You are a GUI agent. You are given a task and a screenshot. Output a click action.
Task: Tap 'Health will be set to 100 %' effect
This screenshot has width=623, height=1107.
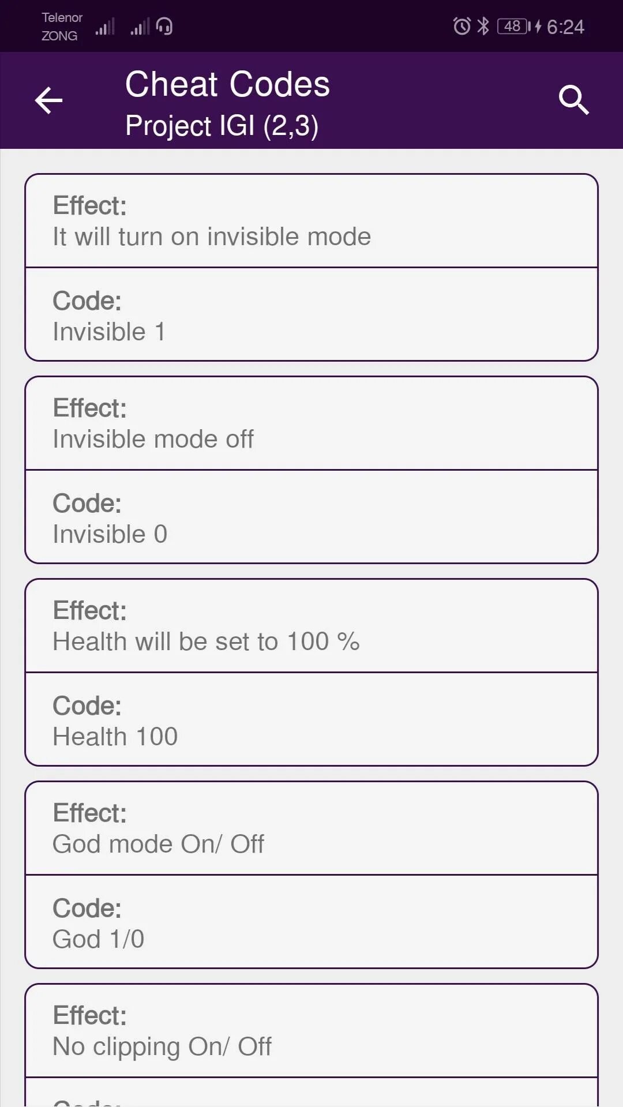311,626
